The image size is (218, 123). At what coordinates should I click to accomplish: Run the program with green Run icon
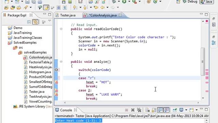tap(124, 1)
